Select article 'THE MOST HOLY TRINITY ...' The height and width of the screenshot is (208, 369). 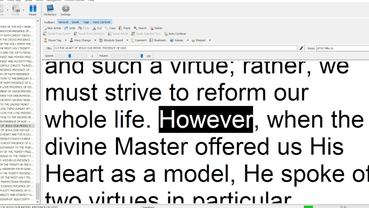pos(17,48)
